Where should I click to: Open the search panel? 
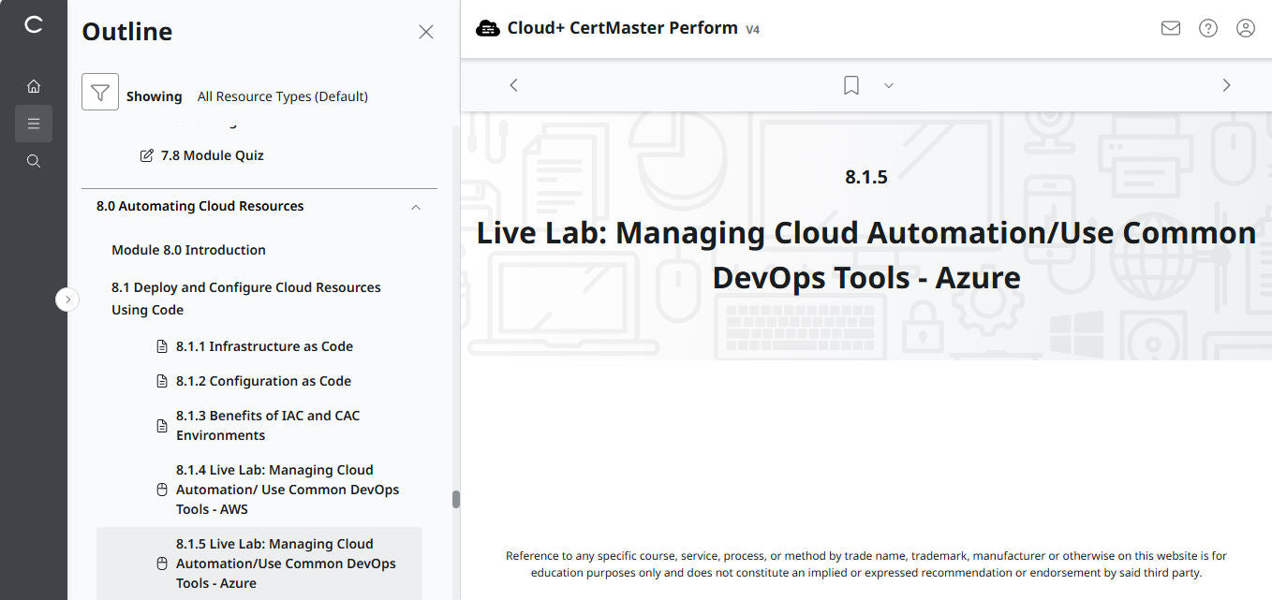[34, 160]
